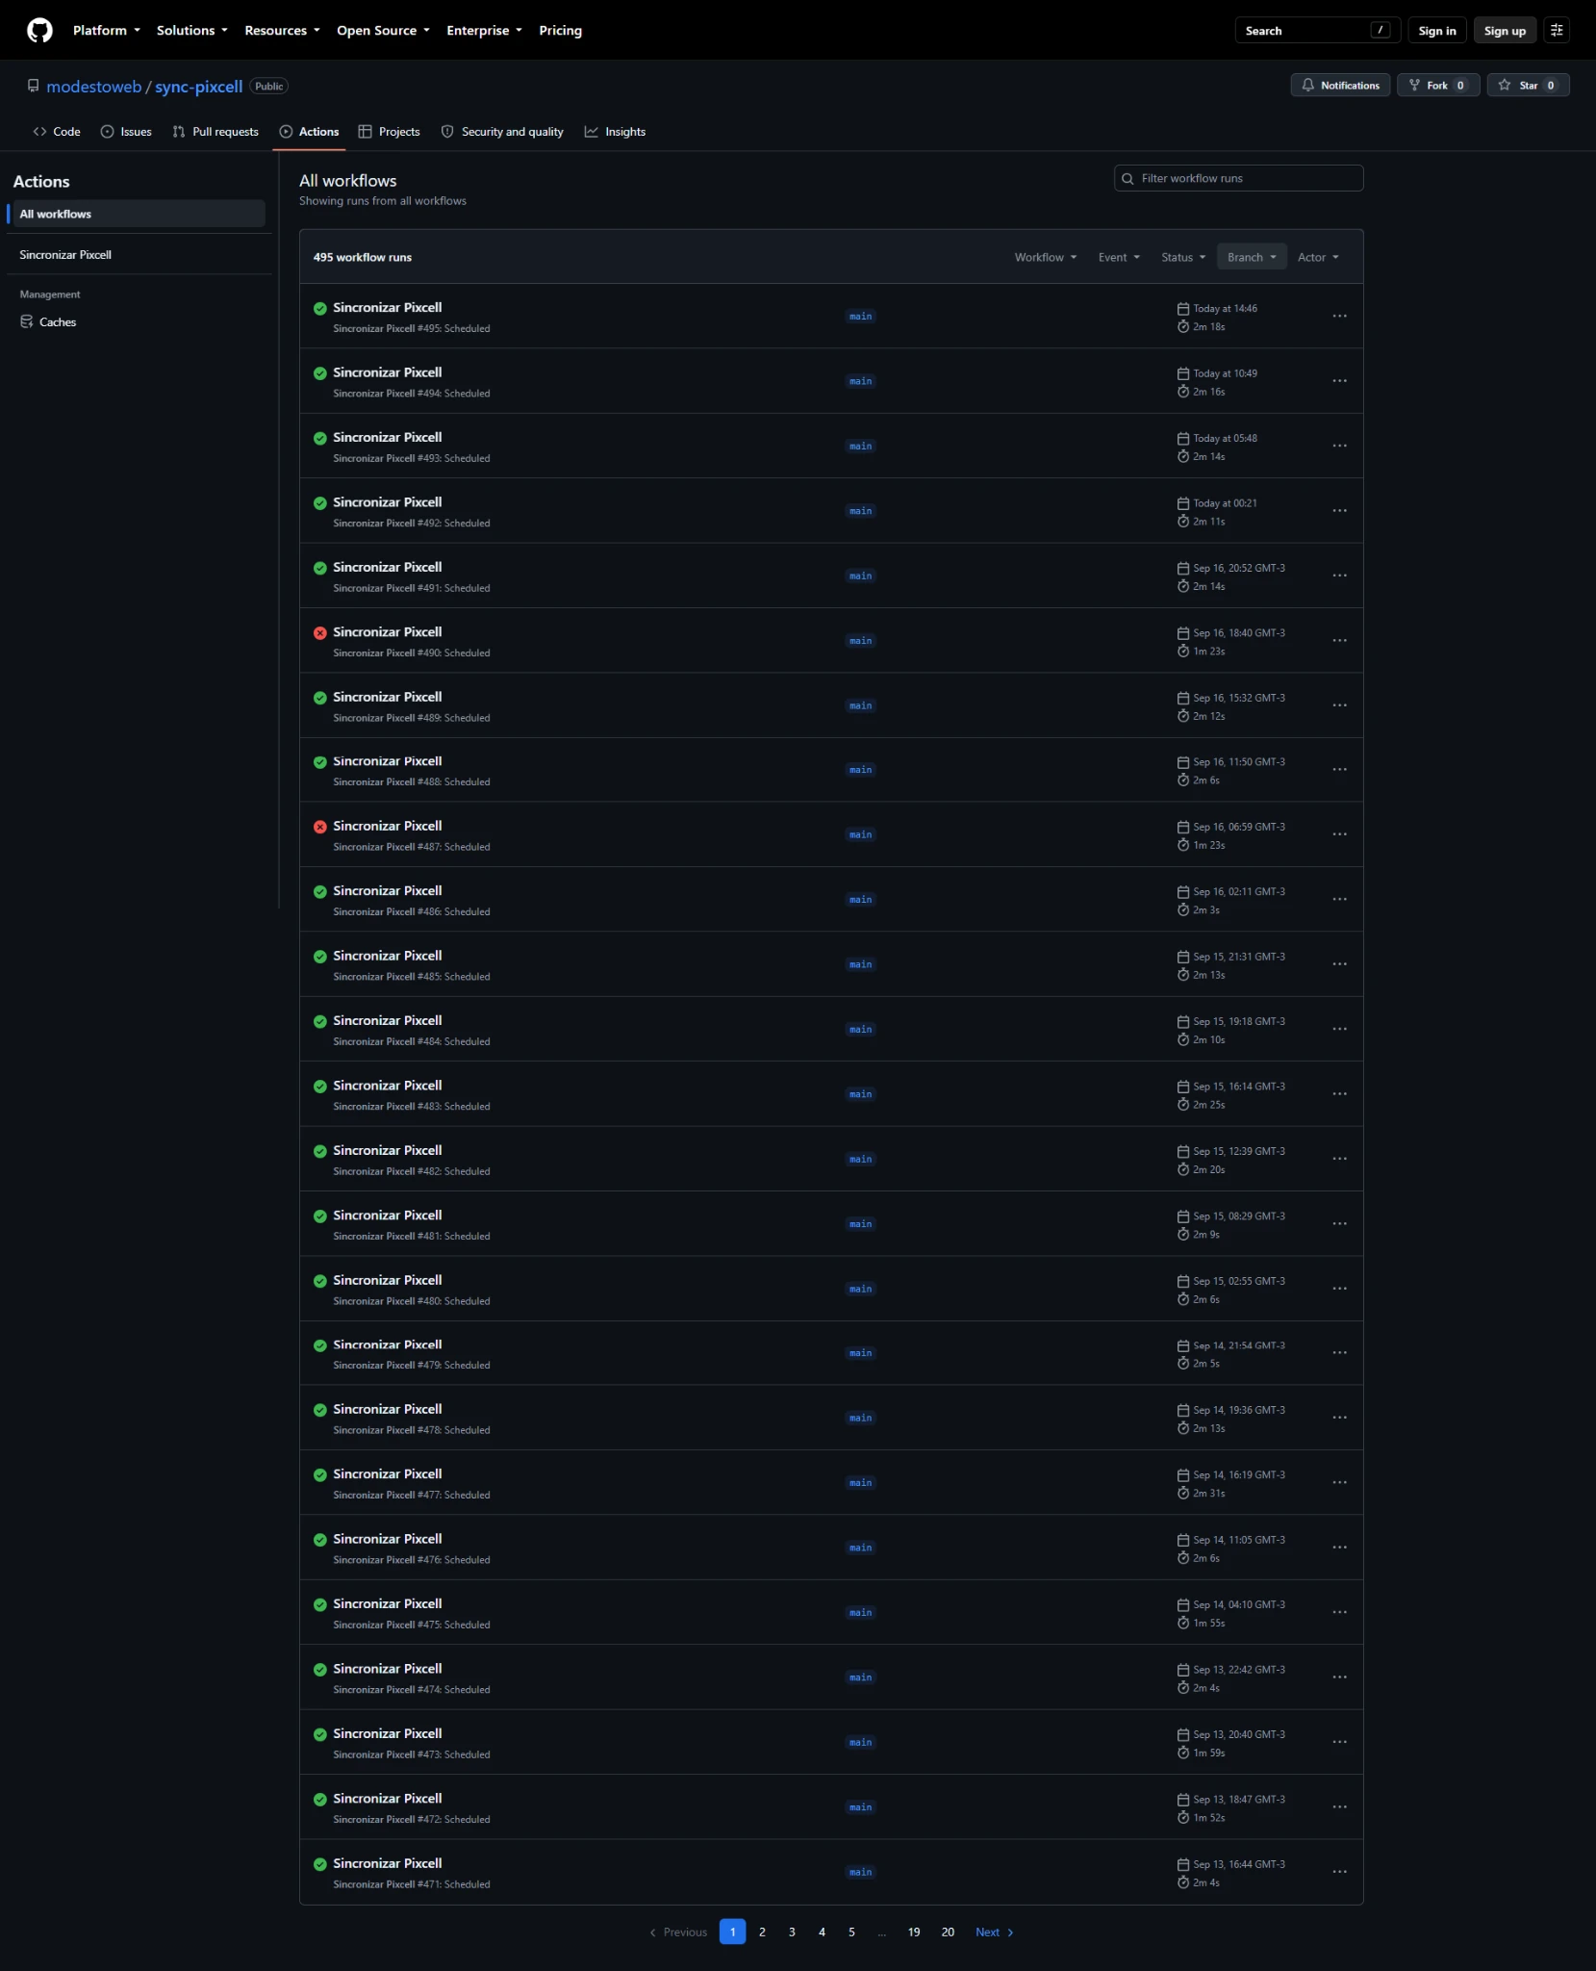Open the Enterprise header dropdown
Screen dimensions: 1596x1971
[484, 31]
